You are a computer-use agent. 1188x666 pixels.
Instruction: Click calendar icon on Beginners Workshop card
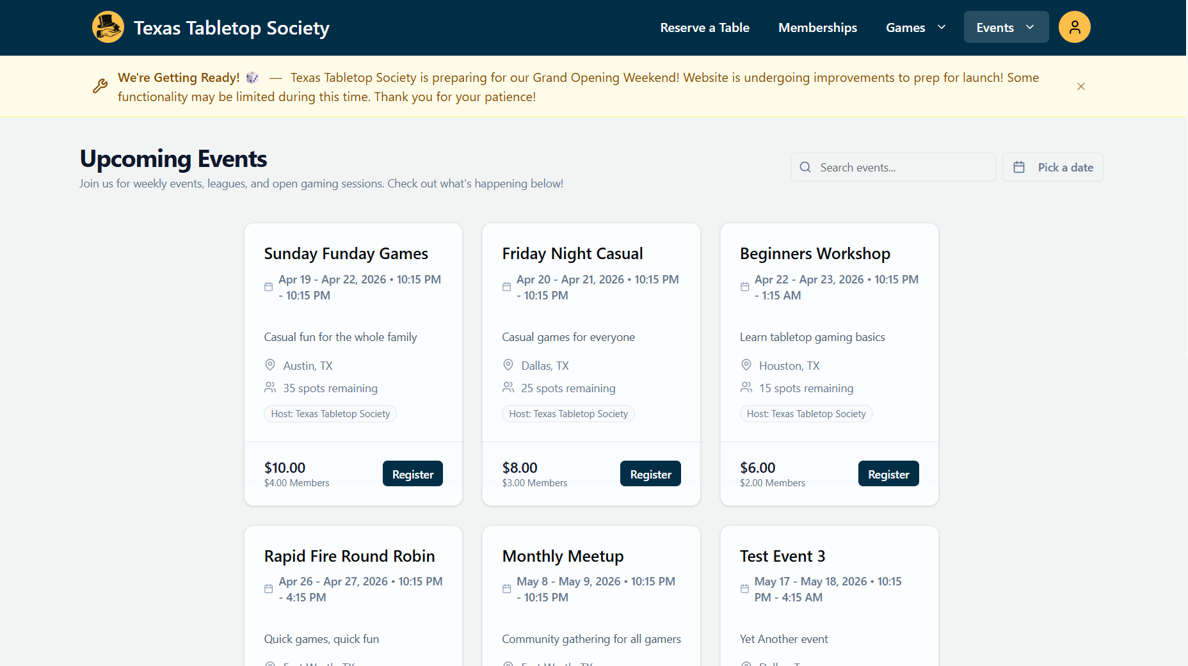[744, 287]
